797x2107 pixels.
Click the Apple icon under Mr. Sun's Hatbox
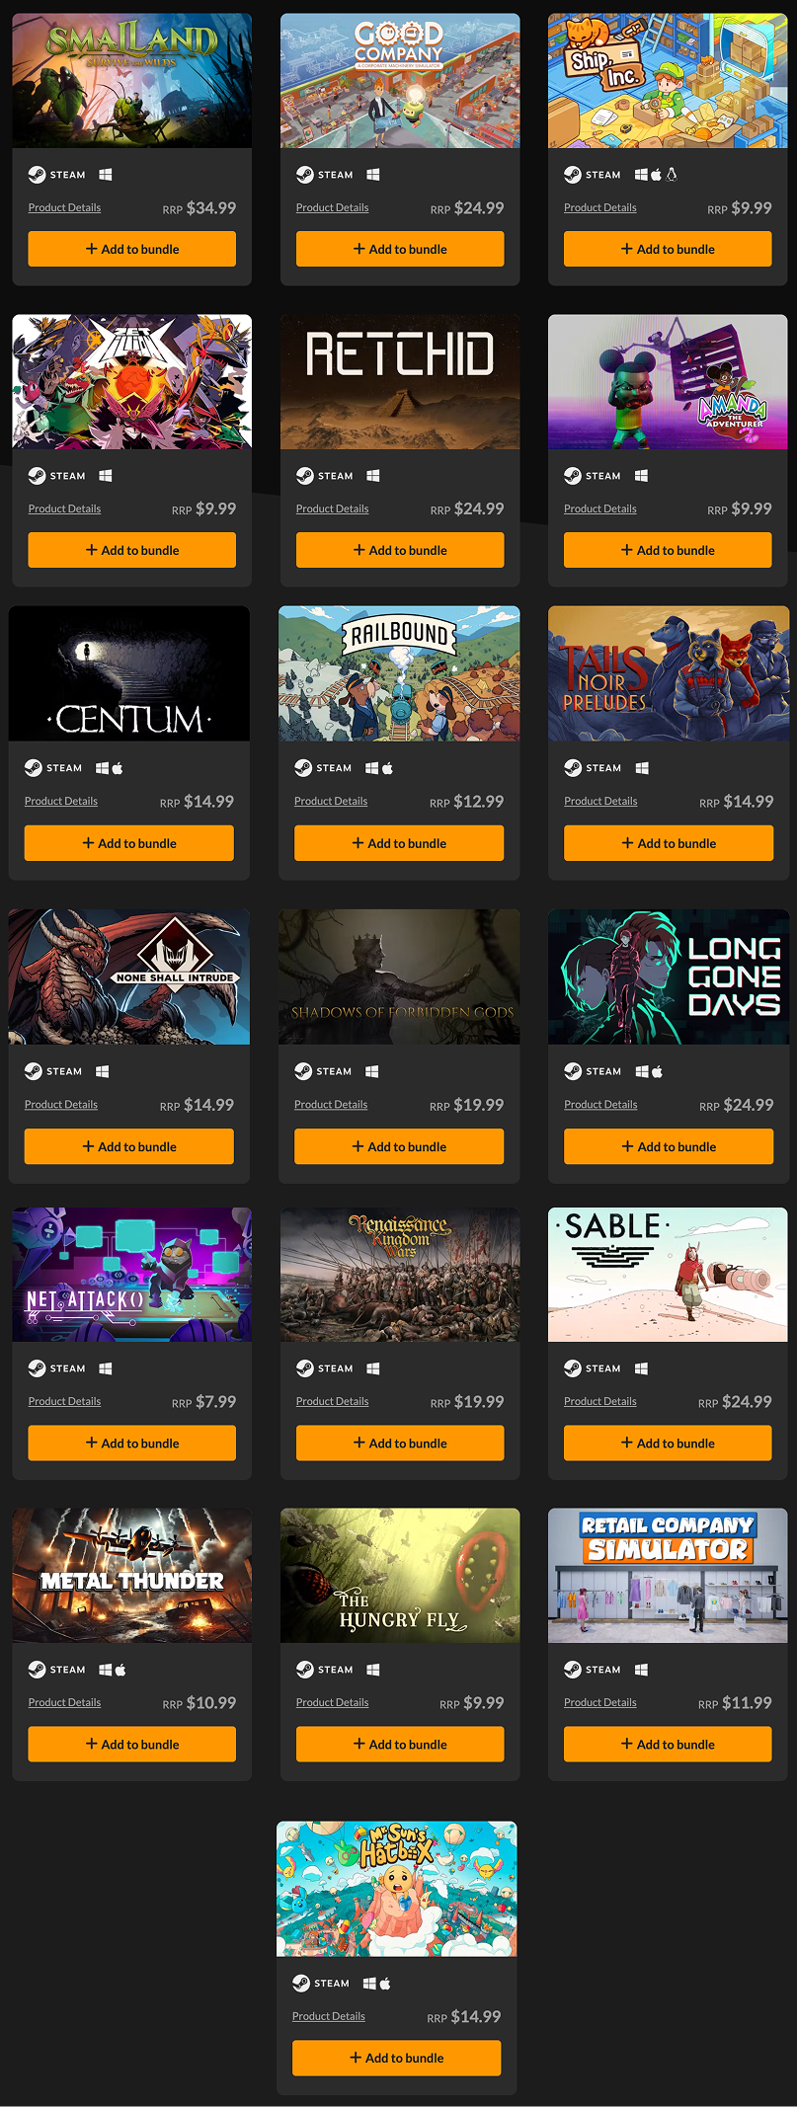click(384, 1984)
